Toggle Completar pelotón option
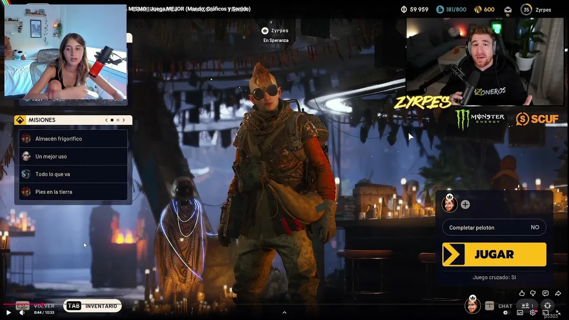Image resolution: width=569 pixels, height=320 pixels. click(x=494, y=228)
